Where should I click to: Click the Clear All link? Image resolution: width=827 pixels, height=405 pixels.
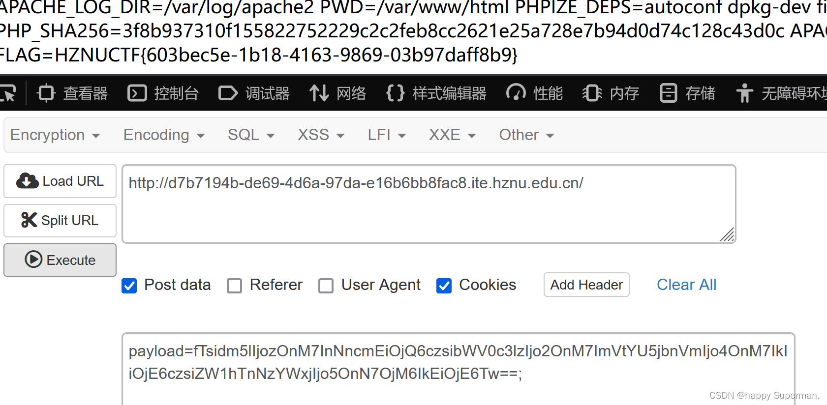pos(686,285)
